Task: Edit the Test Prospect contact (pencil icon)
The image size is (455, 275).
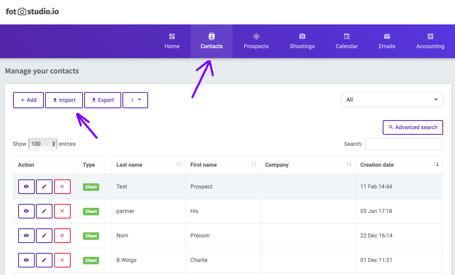Action: pos(44,187)
